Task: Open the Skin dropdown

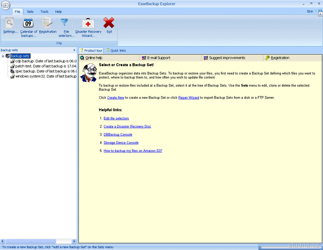Action: [x=311, y=11]
